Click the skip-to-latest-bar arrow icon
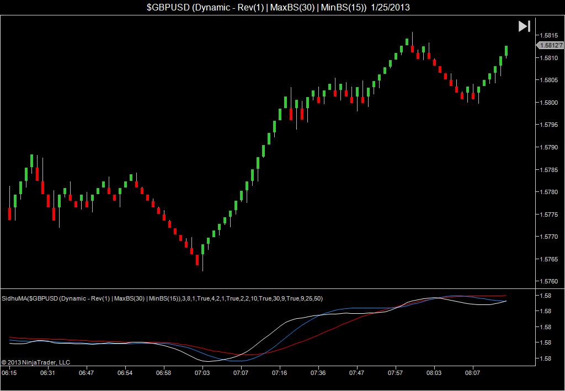The width and height of the screenshot is (565, 391). click(524, 26)
